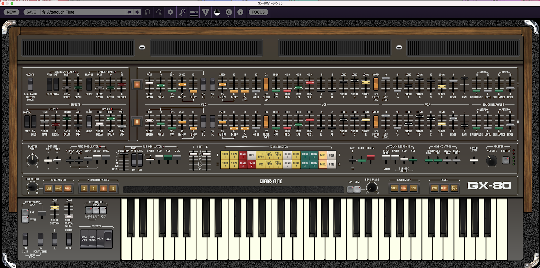
Task: Select the FUNKY 4 tone
Action: (x=314, y=164)
